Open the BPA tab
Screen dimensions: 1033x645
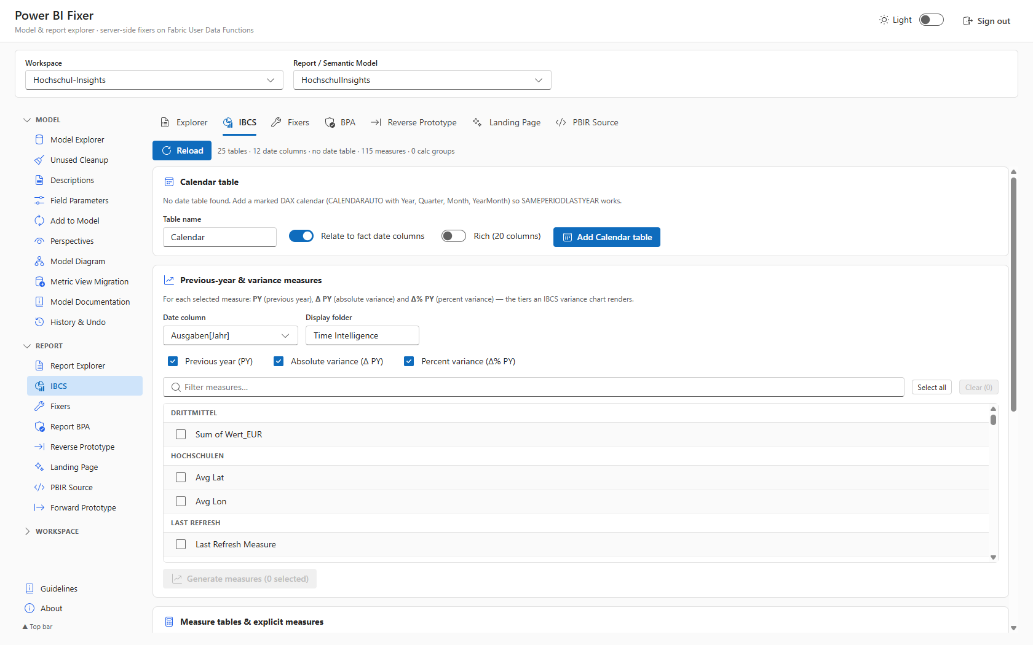pos(340,122)
